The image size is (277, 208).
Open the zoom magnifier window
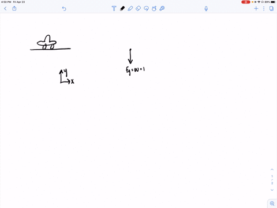tap(272, 203)
